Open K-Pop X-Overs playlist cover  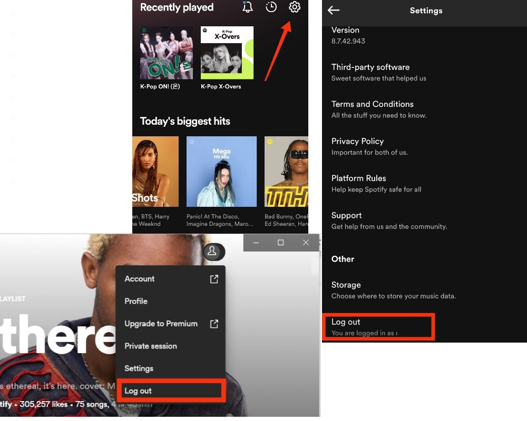tap(227, 53)
